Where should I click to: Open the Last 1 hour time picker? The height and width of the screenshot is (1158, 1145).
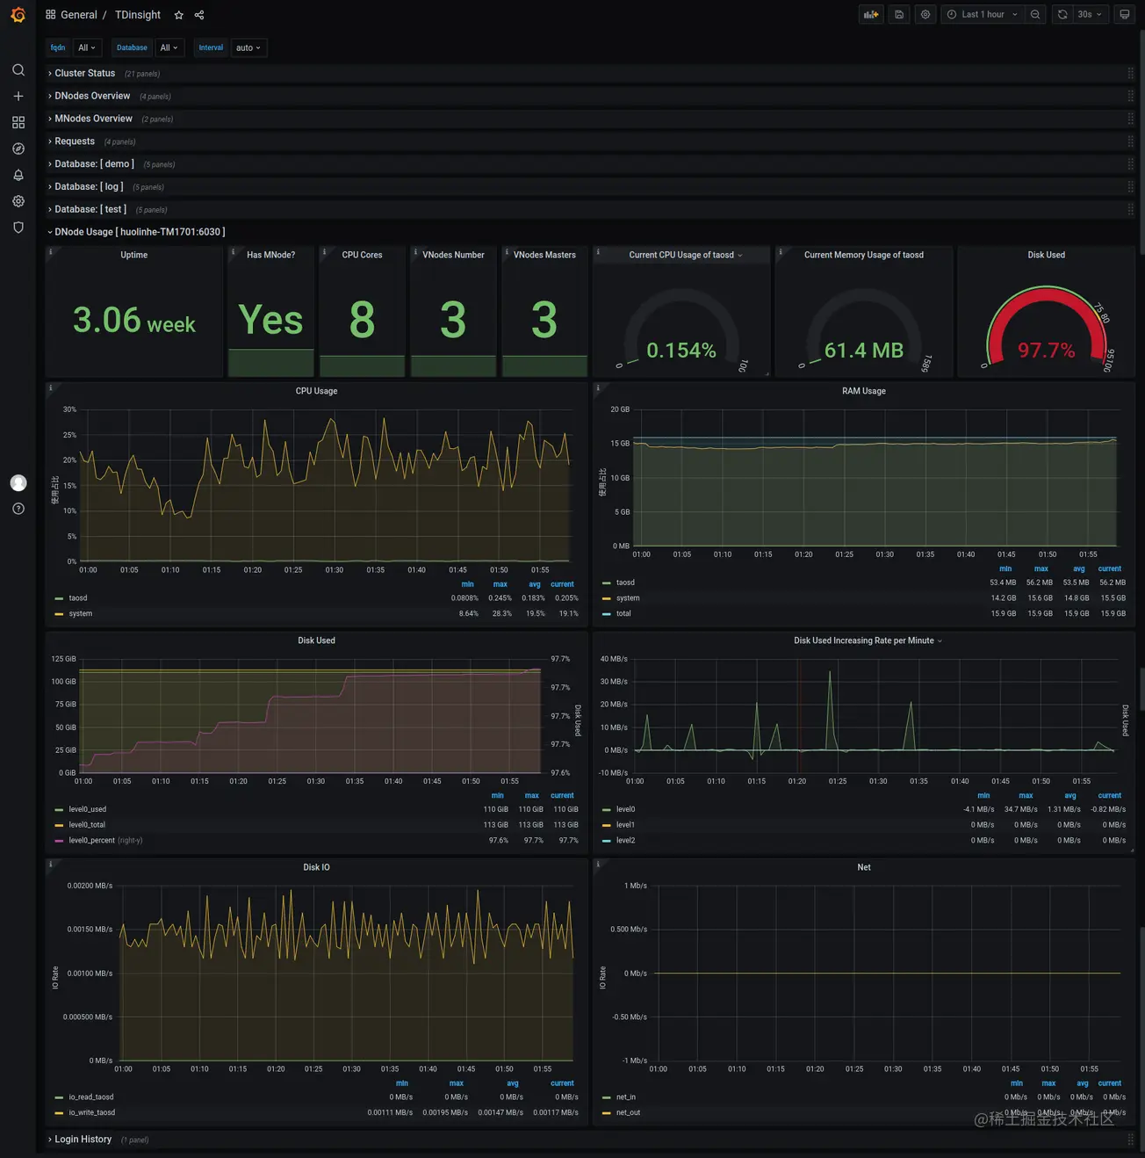pos(983,15)
